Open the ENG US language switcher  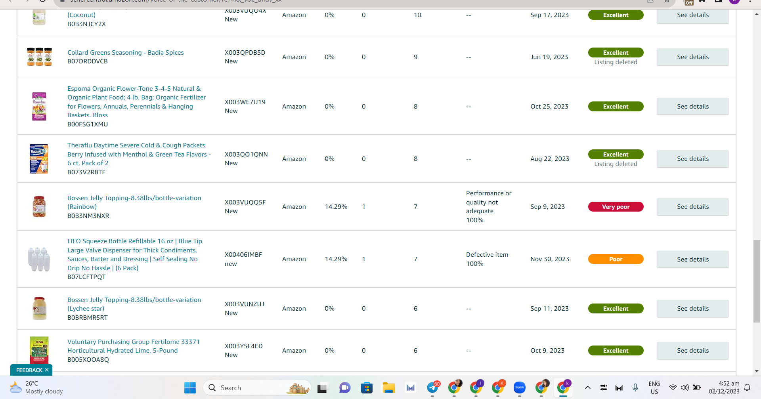click(x=654, y=388)
